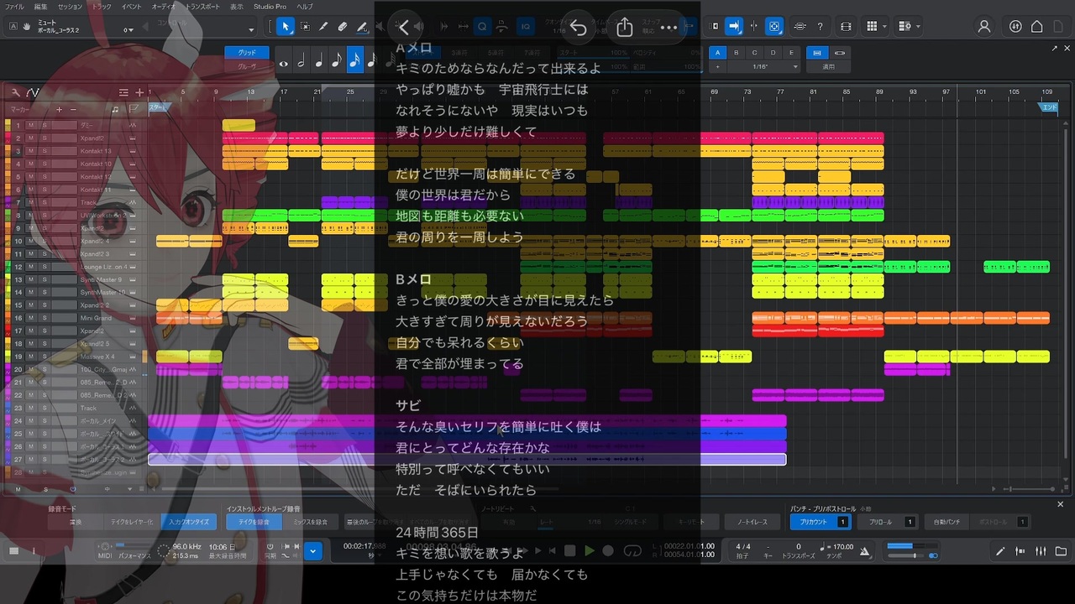Open the 編集 menu

click(41, 6)
